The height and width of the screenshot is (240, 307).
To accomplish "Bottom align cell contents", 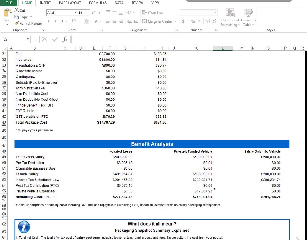I will (x=121, y=13).
